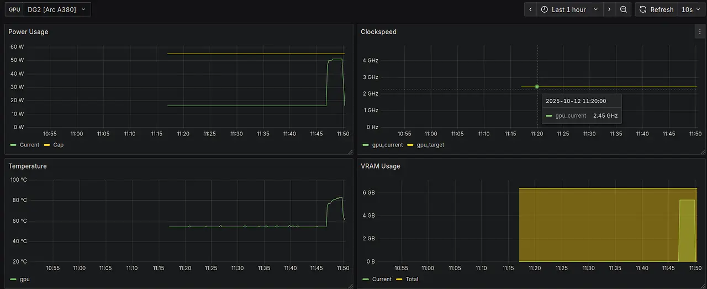Shift time range backward with left arrow
Viewport: 707px width, 289px height.
coord(530,9)
